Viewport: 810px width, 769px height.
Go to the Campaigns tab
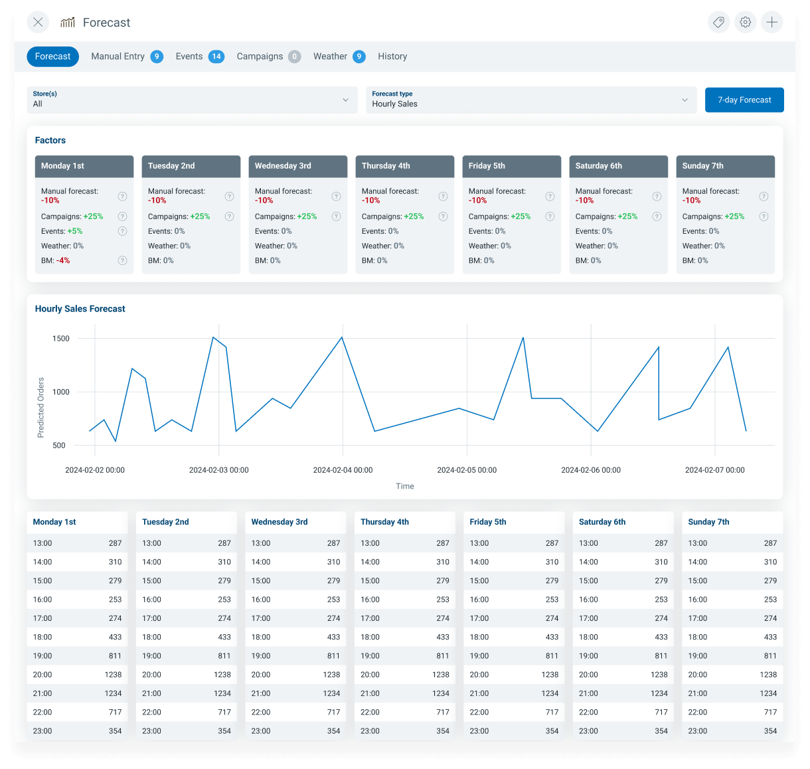[x=269, y=56]
